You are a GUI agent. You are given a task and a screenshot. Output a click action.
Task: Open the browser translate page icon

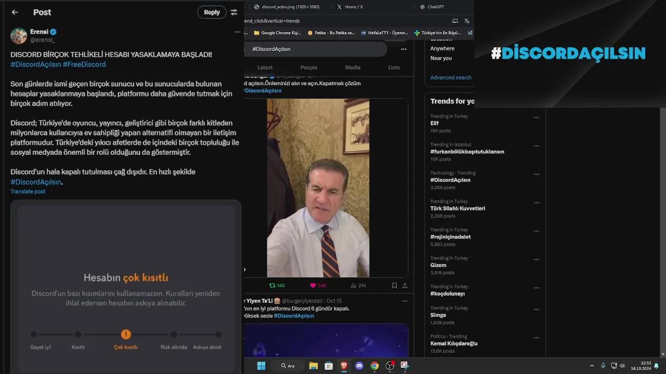(467, 21)
